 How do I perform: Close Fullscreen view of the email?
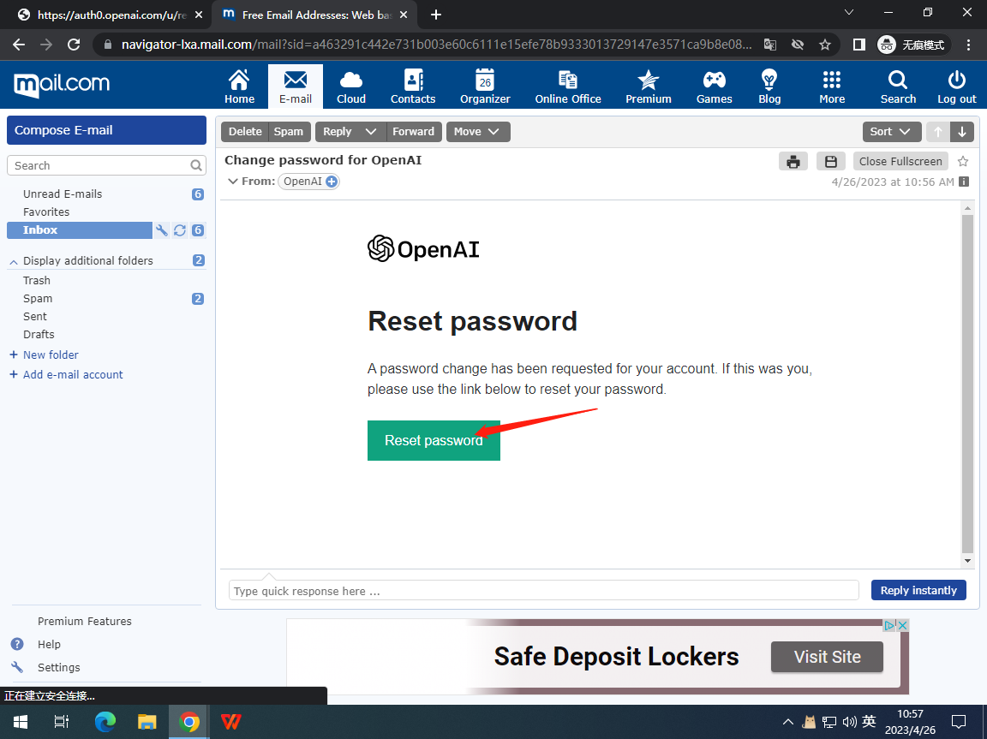coord(900,161)
